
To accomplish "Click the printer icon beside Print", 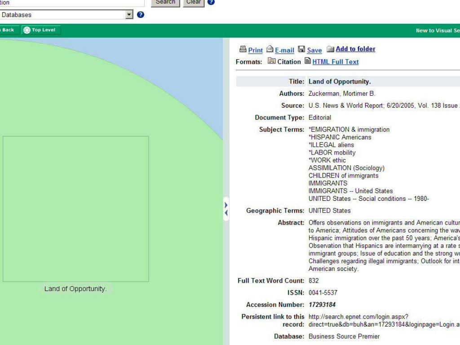I will [243, 49].
